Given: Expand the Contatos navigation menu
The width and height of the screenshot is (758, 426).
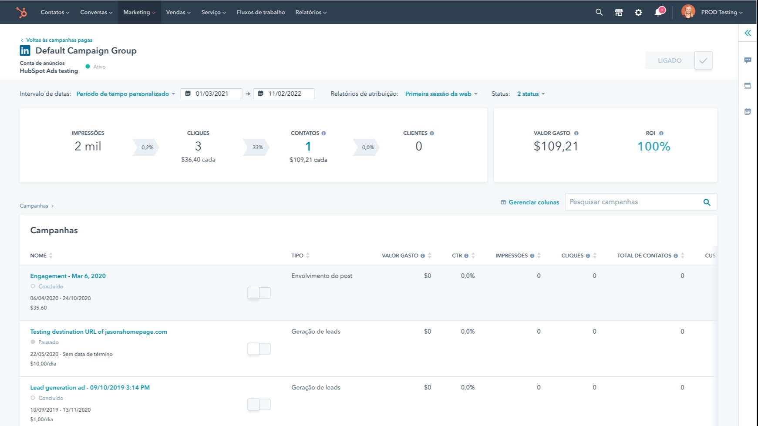Looking at the screenshot, I should (55, 12).
